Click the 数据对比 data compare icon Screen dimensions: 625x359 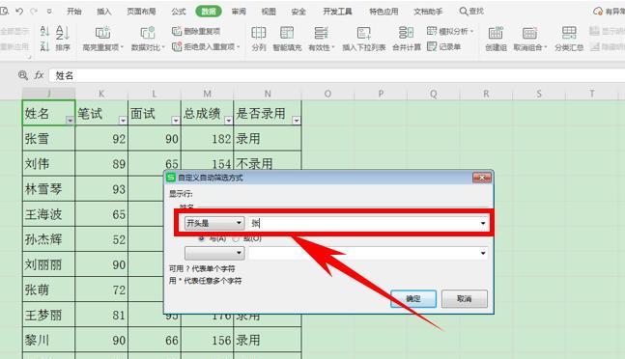[x=148, y=33]
